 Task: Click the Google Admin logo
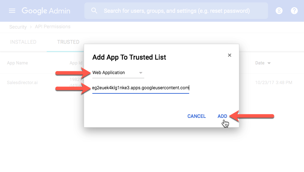[x=46, y=11]
